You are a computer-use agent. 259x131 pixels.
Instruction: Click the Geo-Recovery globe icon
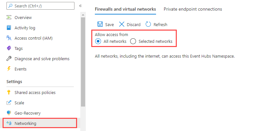pyautogui.click(x=9, y=113)
